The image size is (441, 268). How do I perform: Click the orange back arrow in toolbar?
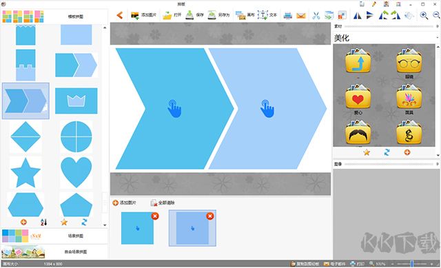(120, 15)
